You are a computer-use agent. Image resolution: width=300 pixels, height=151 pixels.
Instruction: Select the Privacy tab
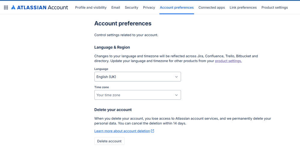[149, 8]
